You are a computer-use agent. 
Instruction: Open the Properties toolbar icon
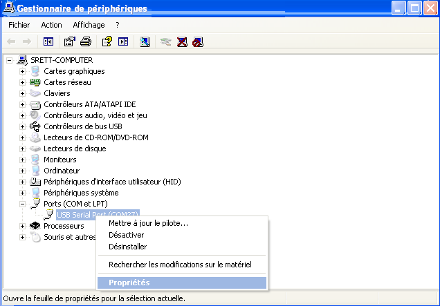pyautogui.click(x=70, y=41)
